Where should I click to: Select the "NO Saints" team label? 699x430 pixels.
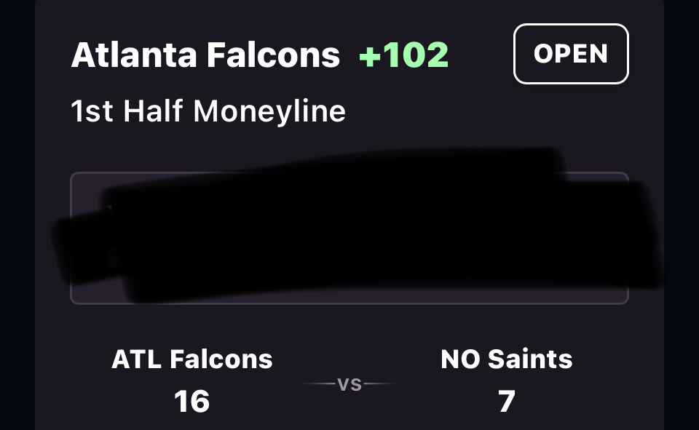coord(506,359)
